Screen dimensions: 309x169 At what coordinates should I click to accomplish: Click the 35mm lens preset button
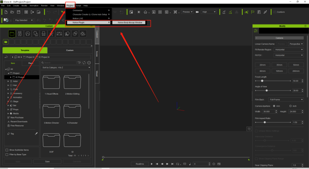tap(279, 65)
